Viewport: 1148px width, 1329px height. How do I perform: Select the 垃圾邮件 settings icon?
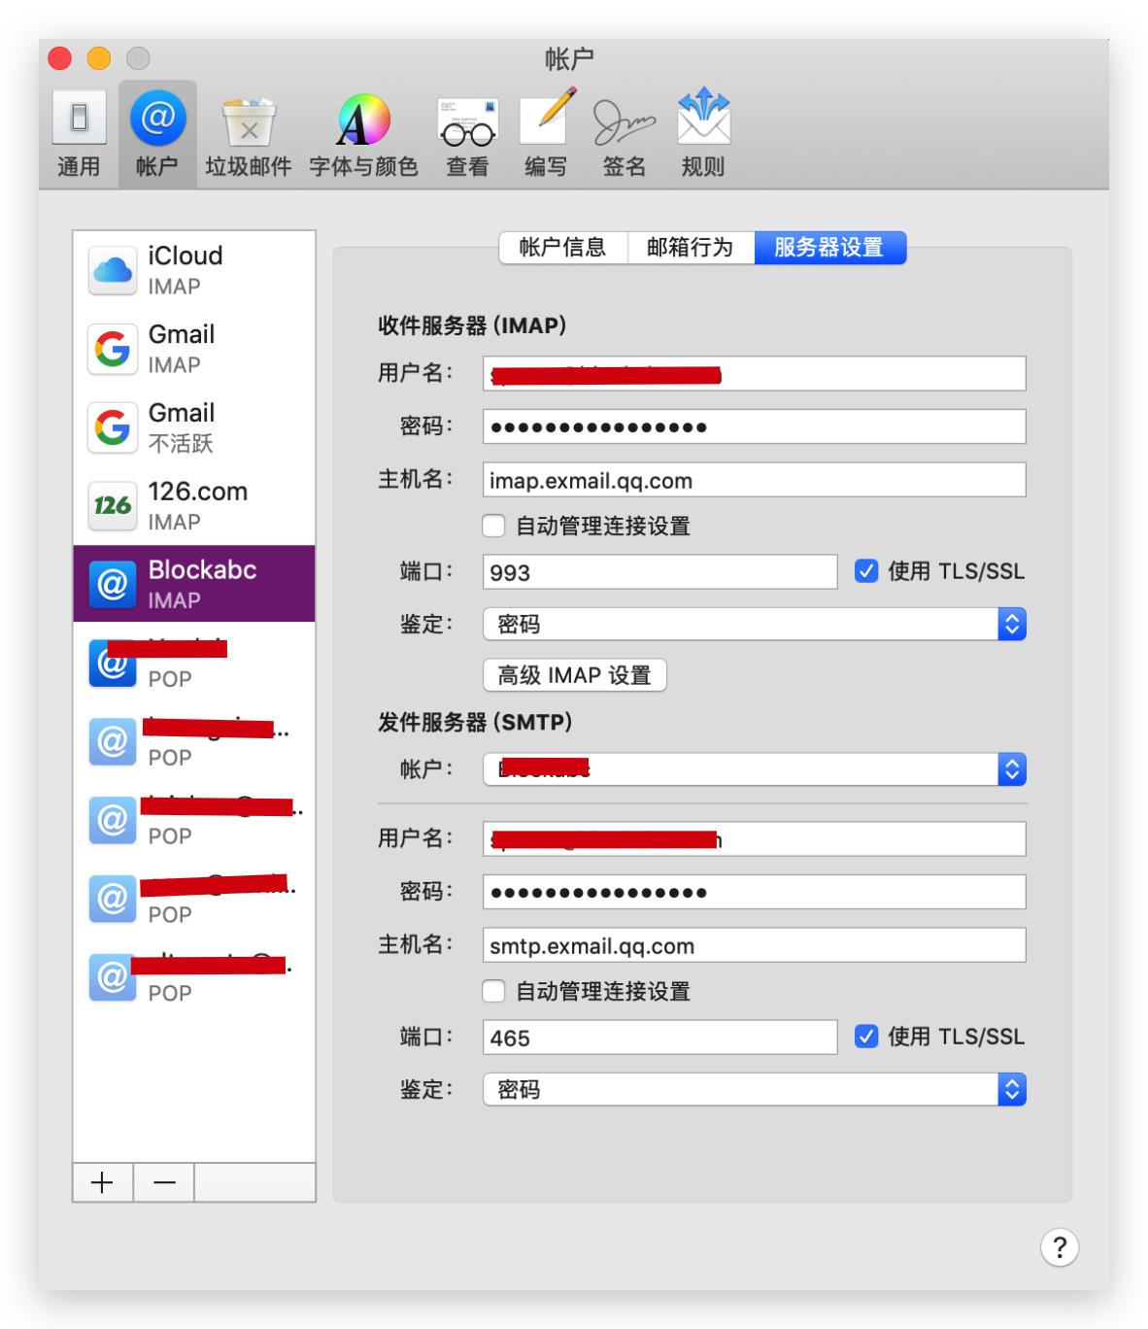pyautogui.click(x=248, y=133)
